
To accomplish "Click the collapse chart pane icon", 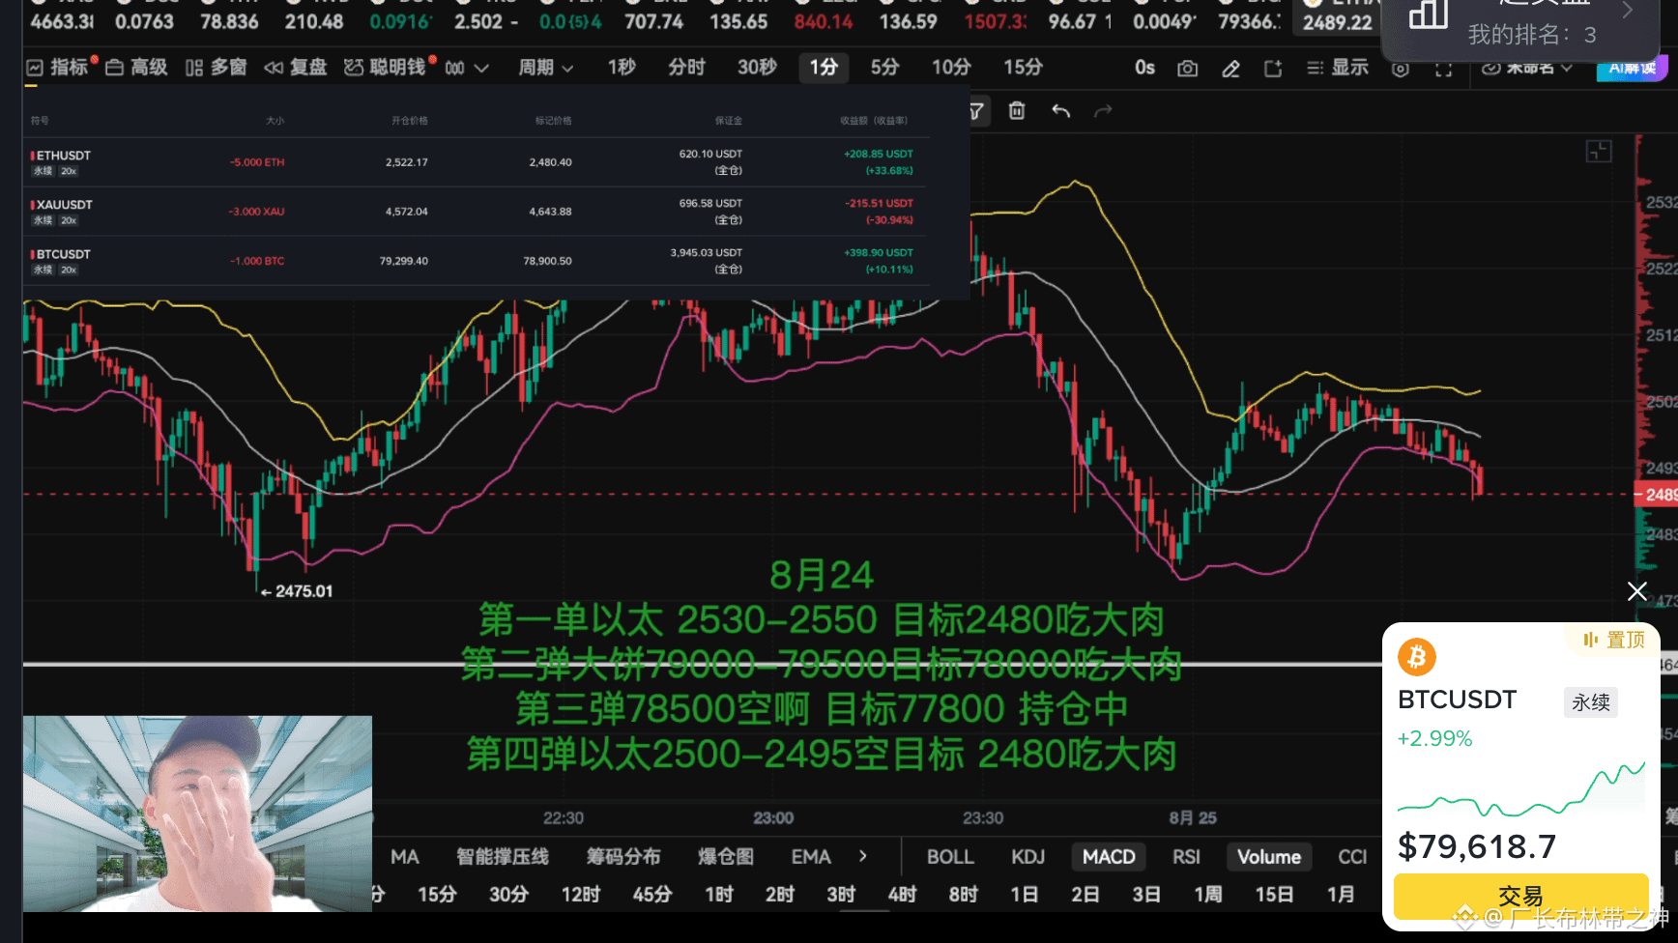I will tap(1599, 151).
